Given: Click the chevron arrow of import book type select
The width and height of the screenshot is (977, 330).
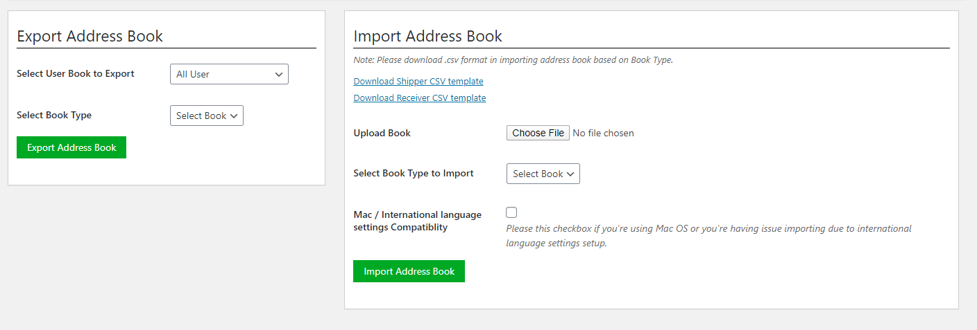Looking at the screenshot, I should pos(570,174).
